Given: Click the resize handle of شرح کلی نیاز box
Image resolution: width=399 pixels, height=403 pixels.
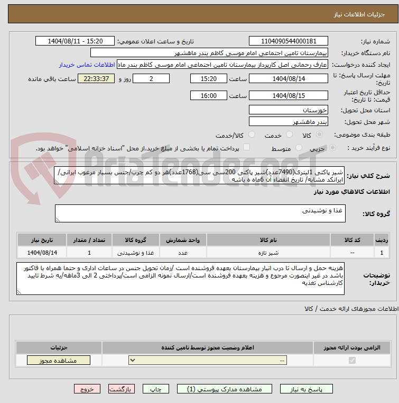Looking at the screenshot, I should pyautogui.click(x=57, y=182).
